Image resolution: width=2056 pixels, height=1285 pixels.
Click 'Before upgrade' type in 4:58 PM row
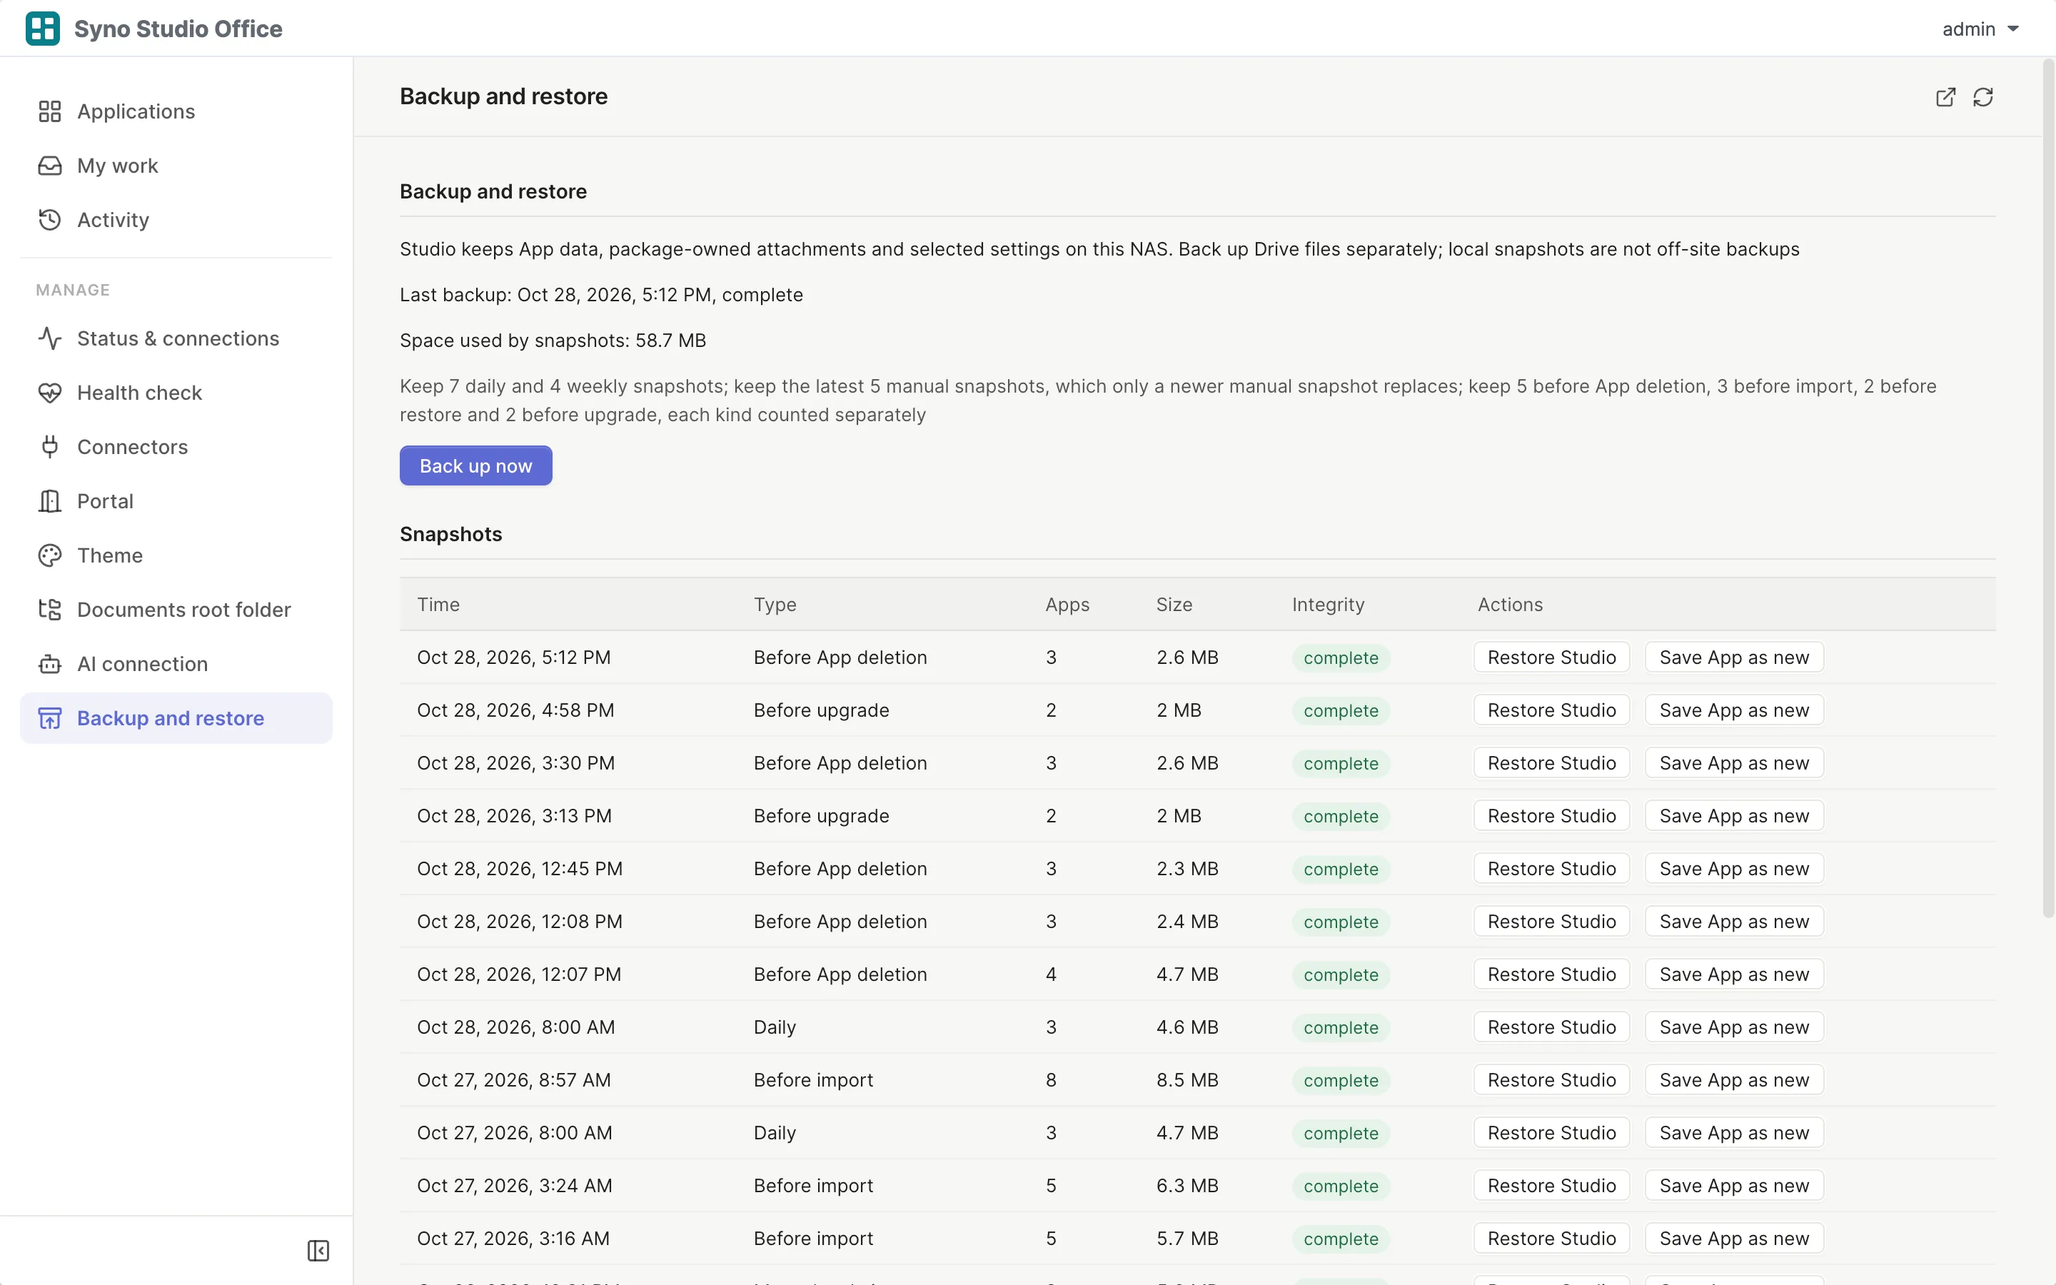[x=821, y=710]
